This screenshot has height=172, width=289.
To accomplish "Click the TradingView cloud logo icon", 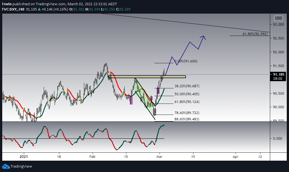I will pyautogui.click(x=6, y=166).
